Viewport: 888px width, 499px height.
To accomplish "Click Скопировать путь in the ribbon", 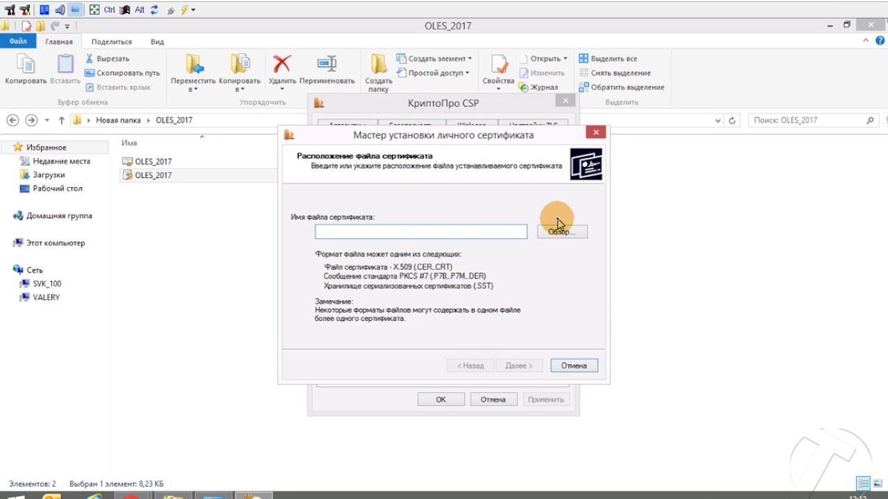I will [x=122, y=73].
